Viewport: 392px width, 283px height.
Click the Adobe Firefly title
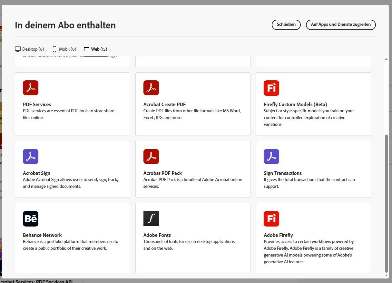tap(278, 235)
